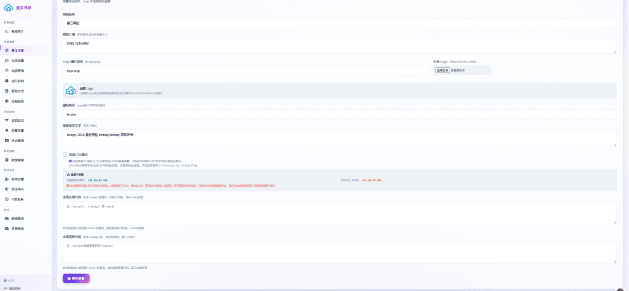Click the footer copyright text textarea
Viewport: 629px width, 291px height.
pyautogui.click(x=339, y=138)
